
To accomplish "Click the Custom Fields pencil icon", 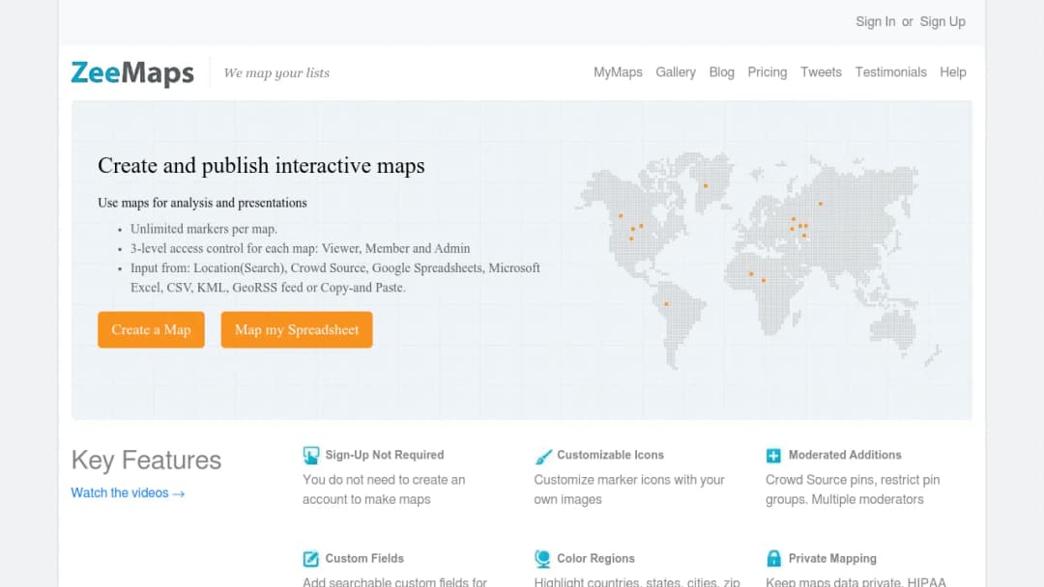I will coord(311,558).
